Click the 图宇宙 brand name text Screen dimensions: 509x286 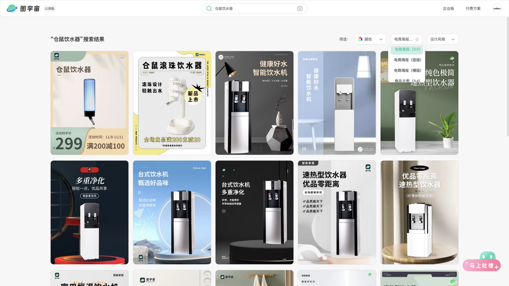pyautogui.click(x=30, y=8)
